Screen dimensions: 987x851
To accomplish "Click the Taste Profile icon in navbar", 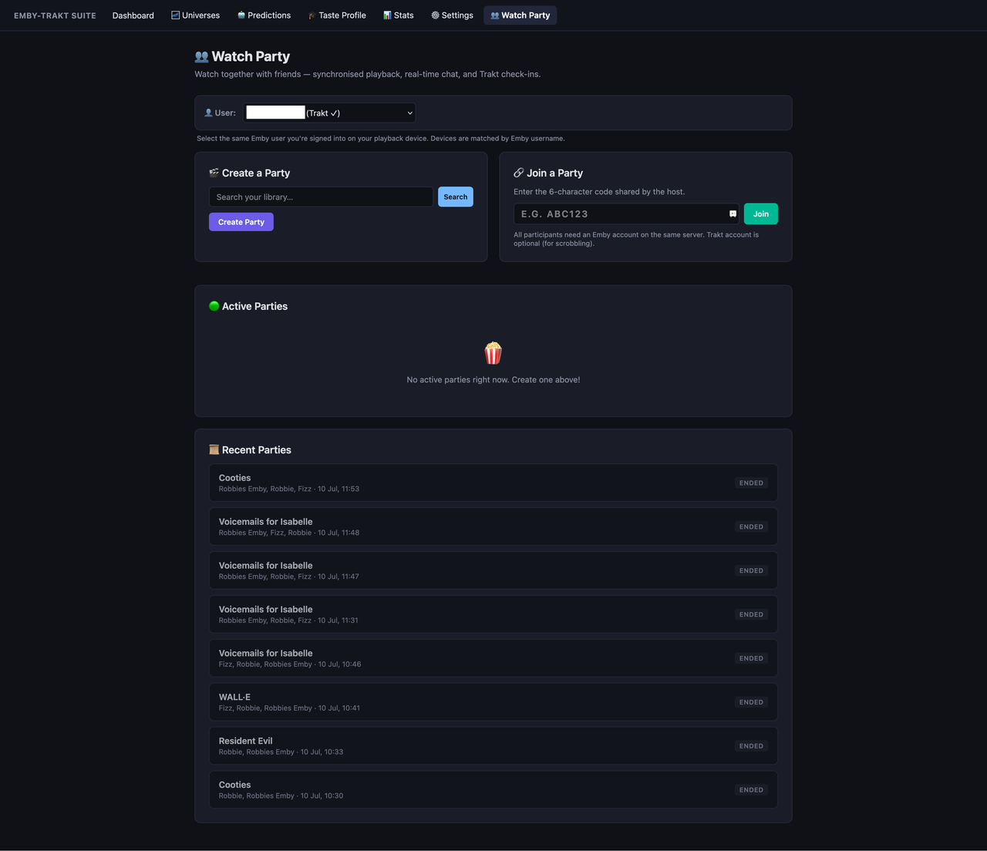I will pyautogui.click(x=312, y=15).
